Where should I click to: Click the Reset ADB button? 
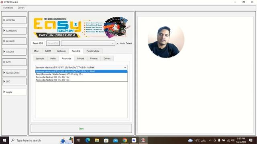[38, 43]
